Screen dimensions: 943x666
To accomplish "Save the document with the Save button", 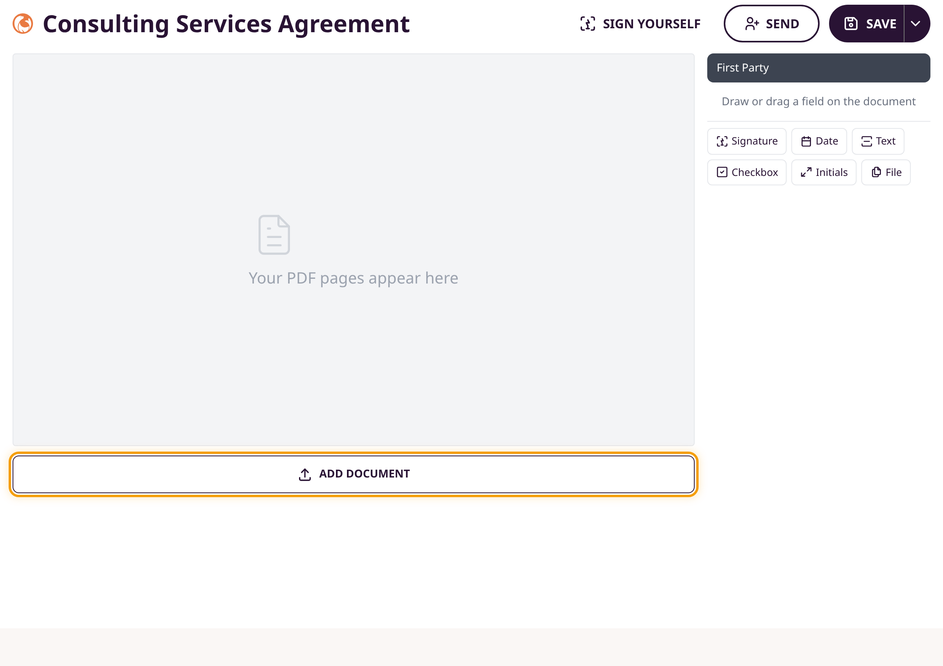I will coord(867,24).
